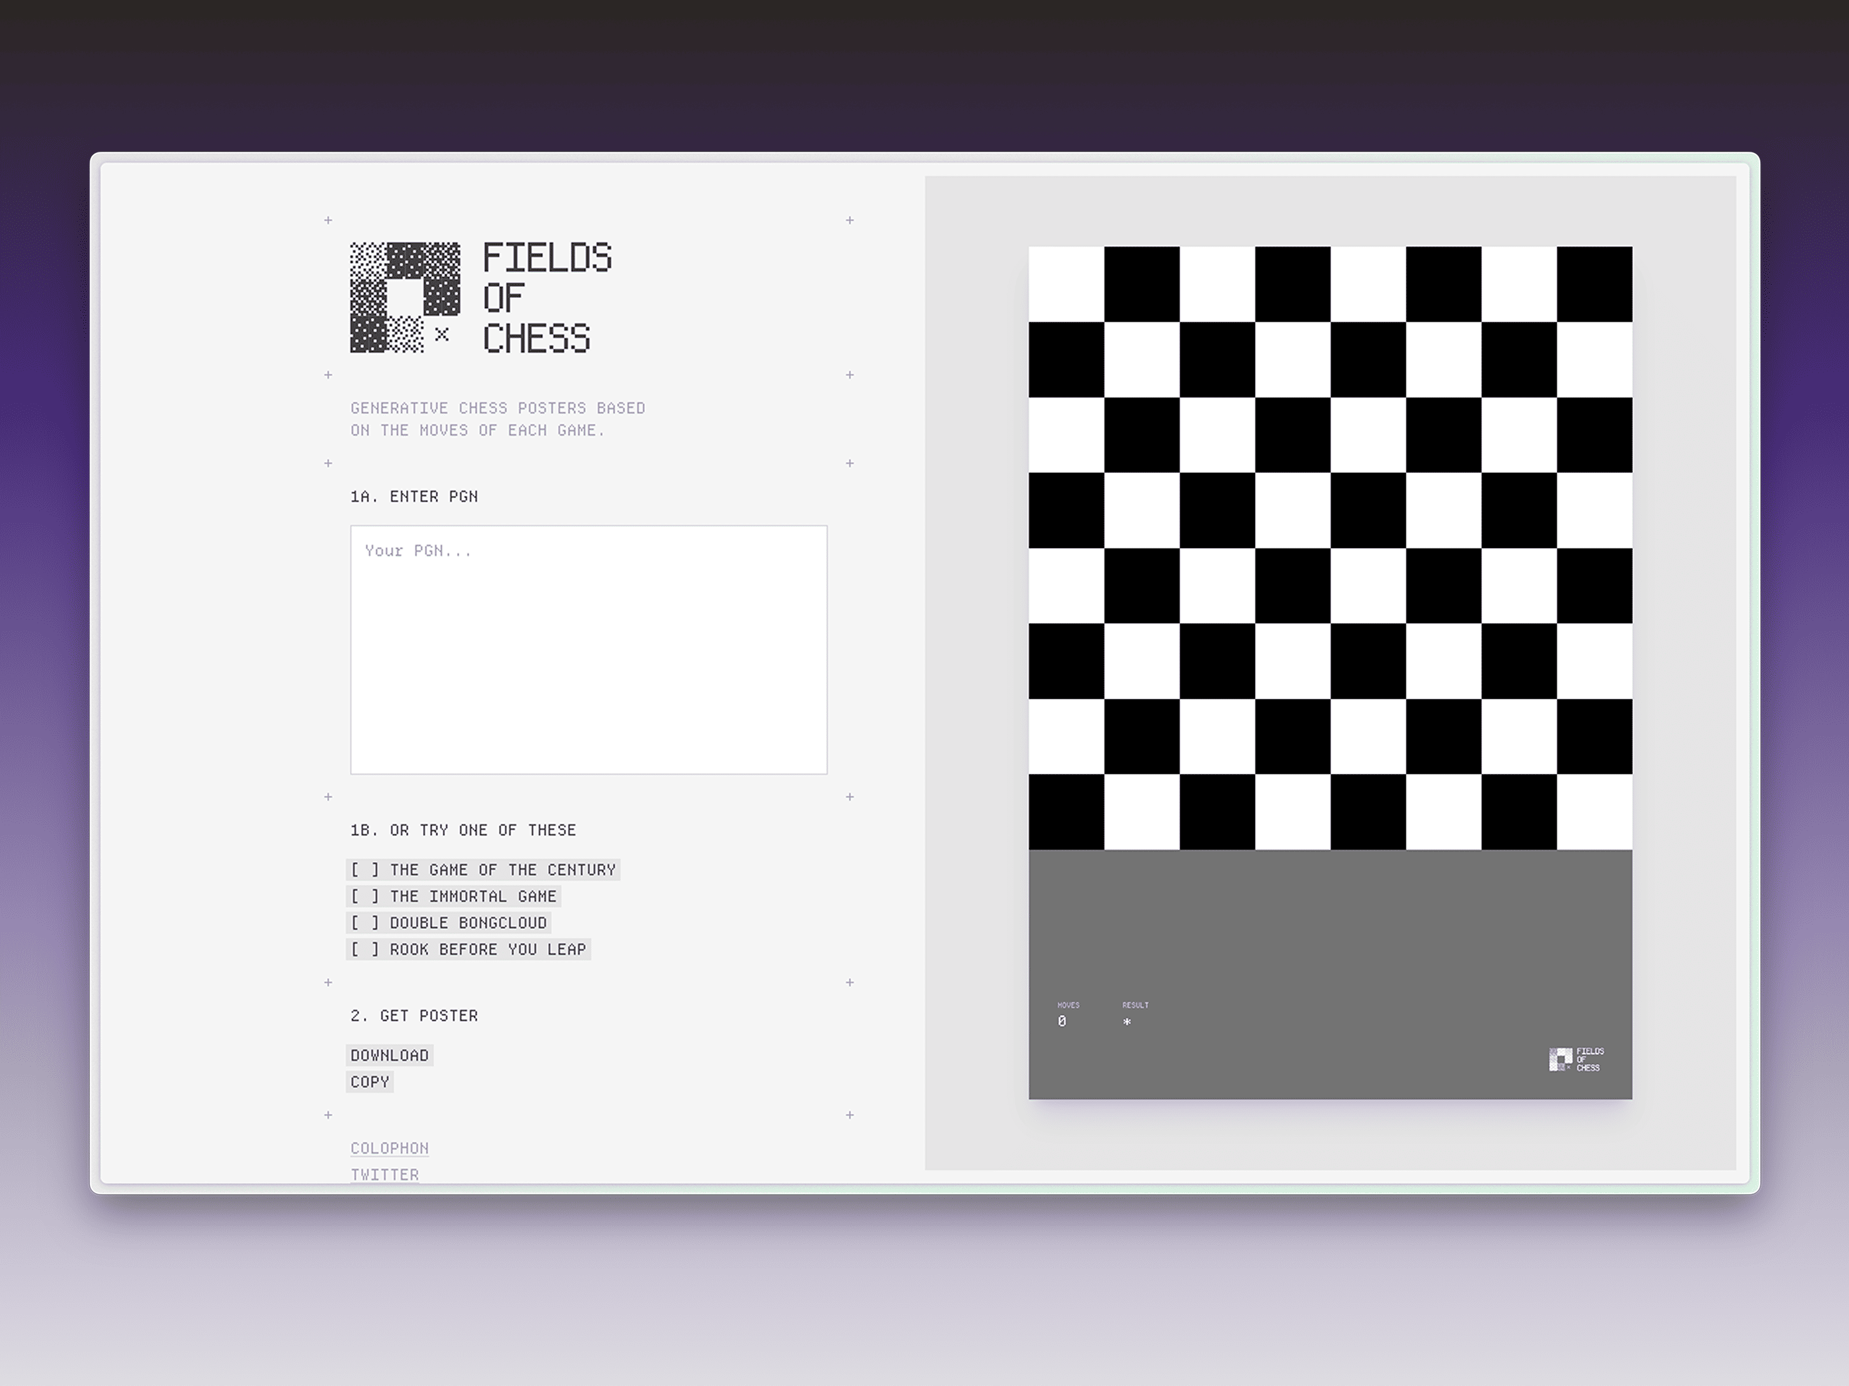
Task: Click the Copy poster button
Action: [369, 1082]
